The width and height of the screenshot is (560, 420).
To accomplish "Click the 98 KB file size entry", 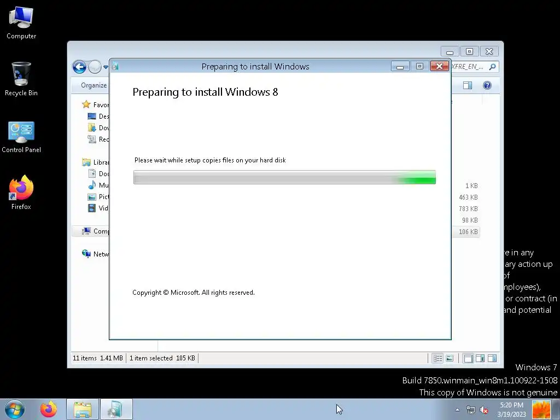I will tap(470, 220).
